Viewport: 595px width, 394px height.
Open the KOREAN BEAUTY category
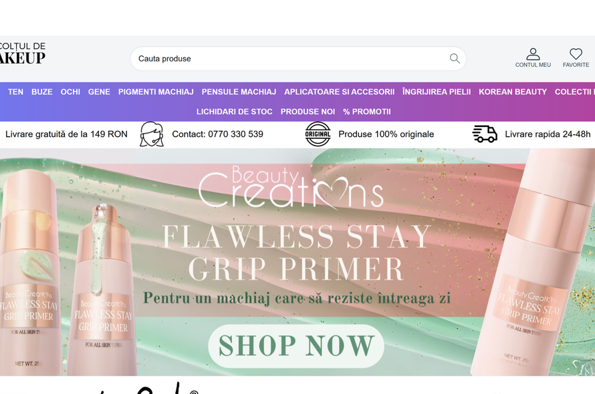[513, 91]
